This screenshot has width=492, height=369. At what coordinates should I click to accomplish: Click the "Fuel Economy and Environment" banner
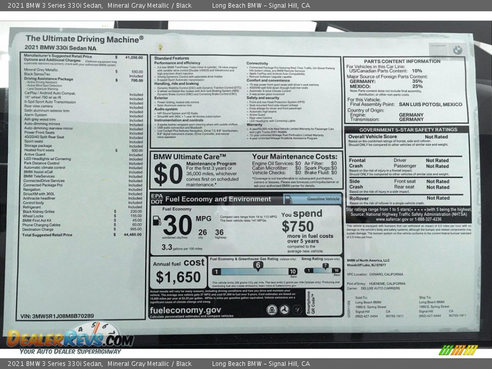pos(218,199)
